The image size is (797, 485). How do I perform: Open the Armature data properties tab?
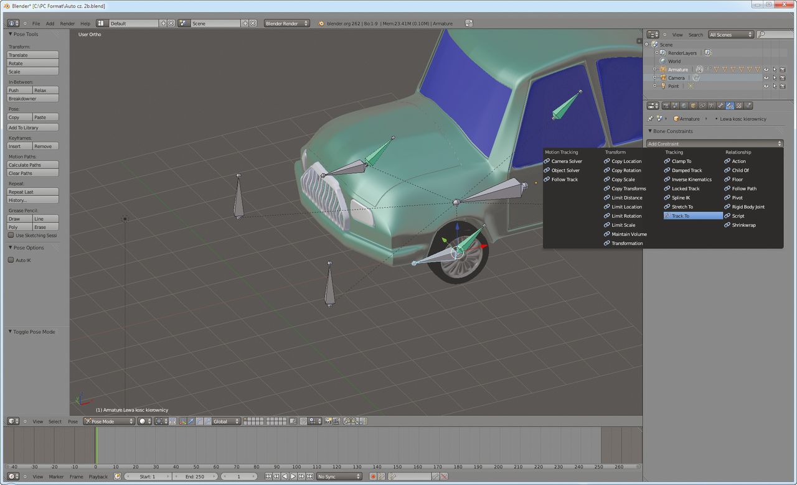coord(711,106)
